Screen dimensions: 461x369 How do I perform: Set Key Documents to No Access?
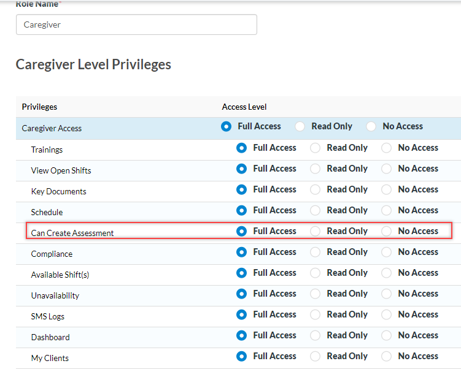pyautogui.click(x=387, y=189)
